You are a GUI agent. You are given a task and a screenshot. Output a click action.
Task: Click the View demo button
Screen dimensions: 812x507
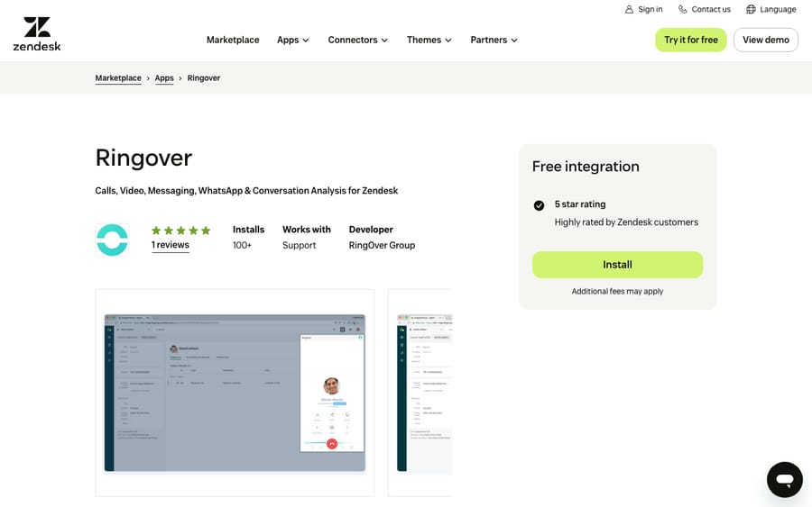pos(766,40)
